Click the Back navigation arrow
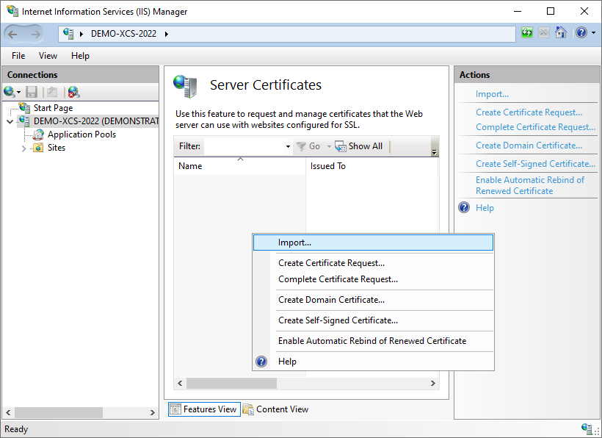The height and width of the screenshot is (438, 602). point(13,34)
